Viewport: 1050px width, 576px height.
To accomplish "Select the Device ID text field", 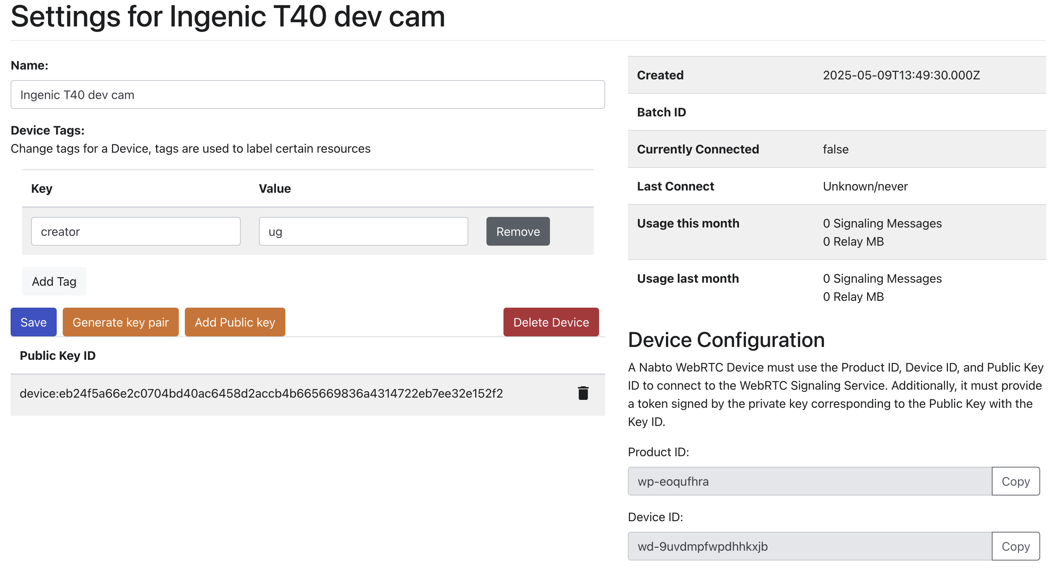I will 809,546.
